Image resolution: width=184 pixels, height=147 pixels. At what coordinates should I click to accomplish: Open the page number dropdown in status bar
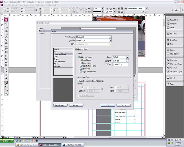[33, 137]
